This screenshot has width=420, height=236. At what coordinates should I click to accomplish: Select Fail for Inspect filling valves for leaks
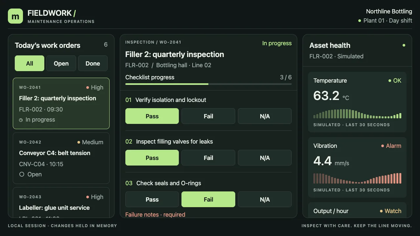point(208,158)
